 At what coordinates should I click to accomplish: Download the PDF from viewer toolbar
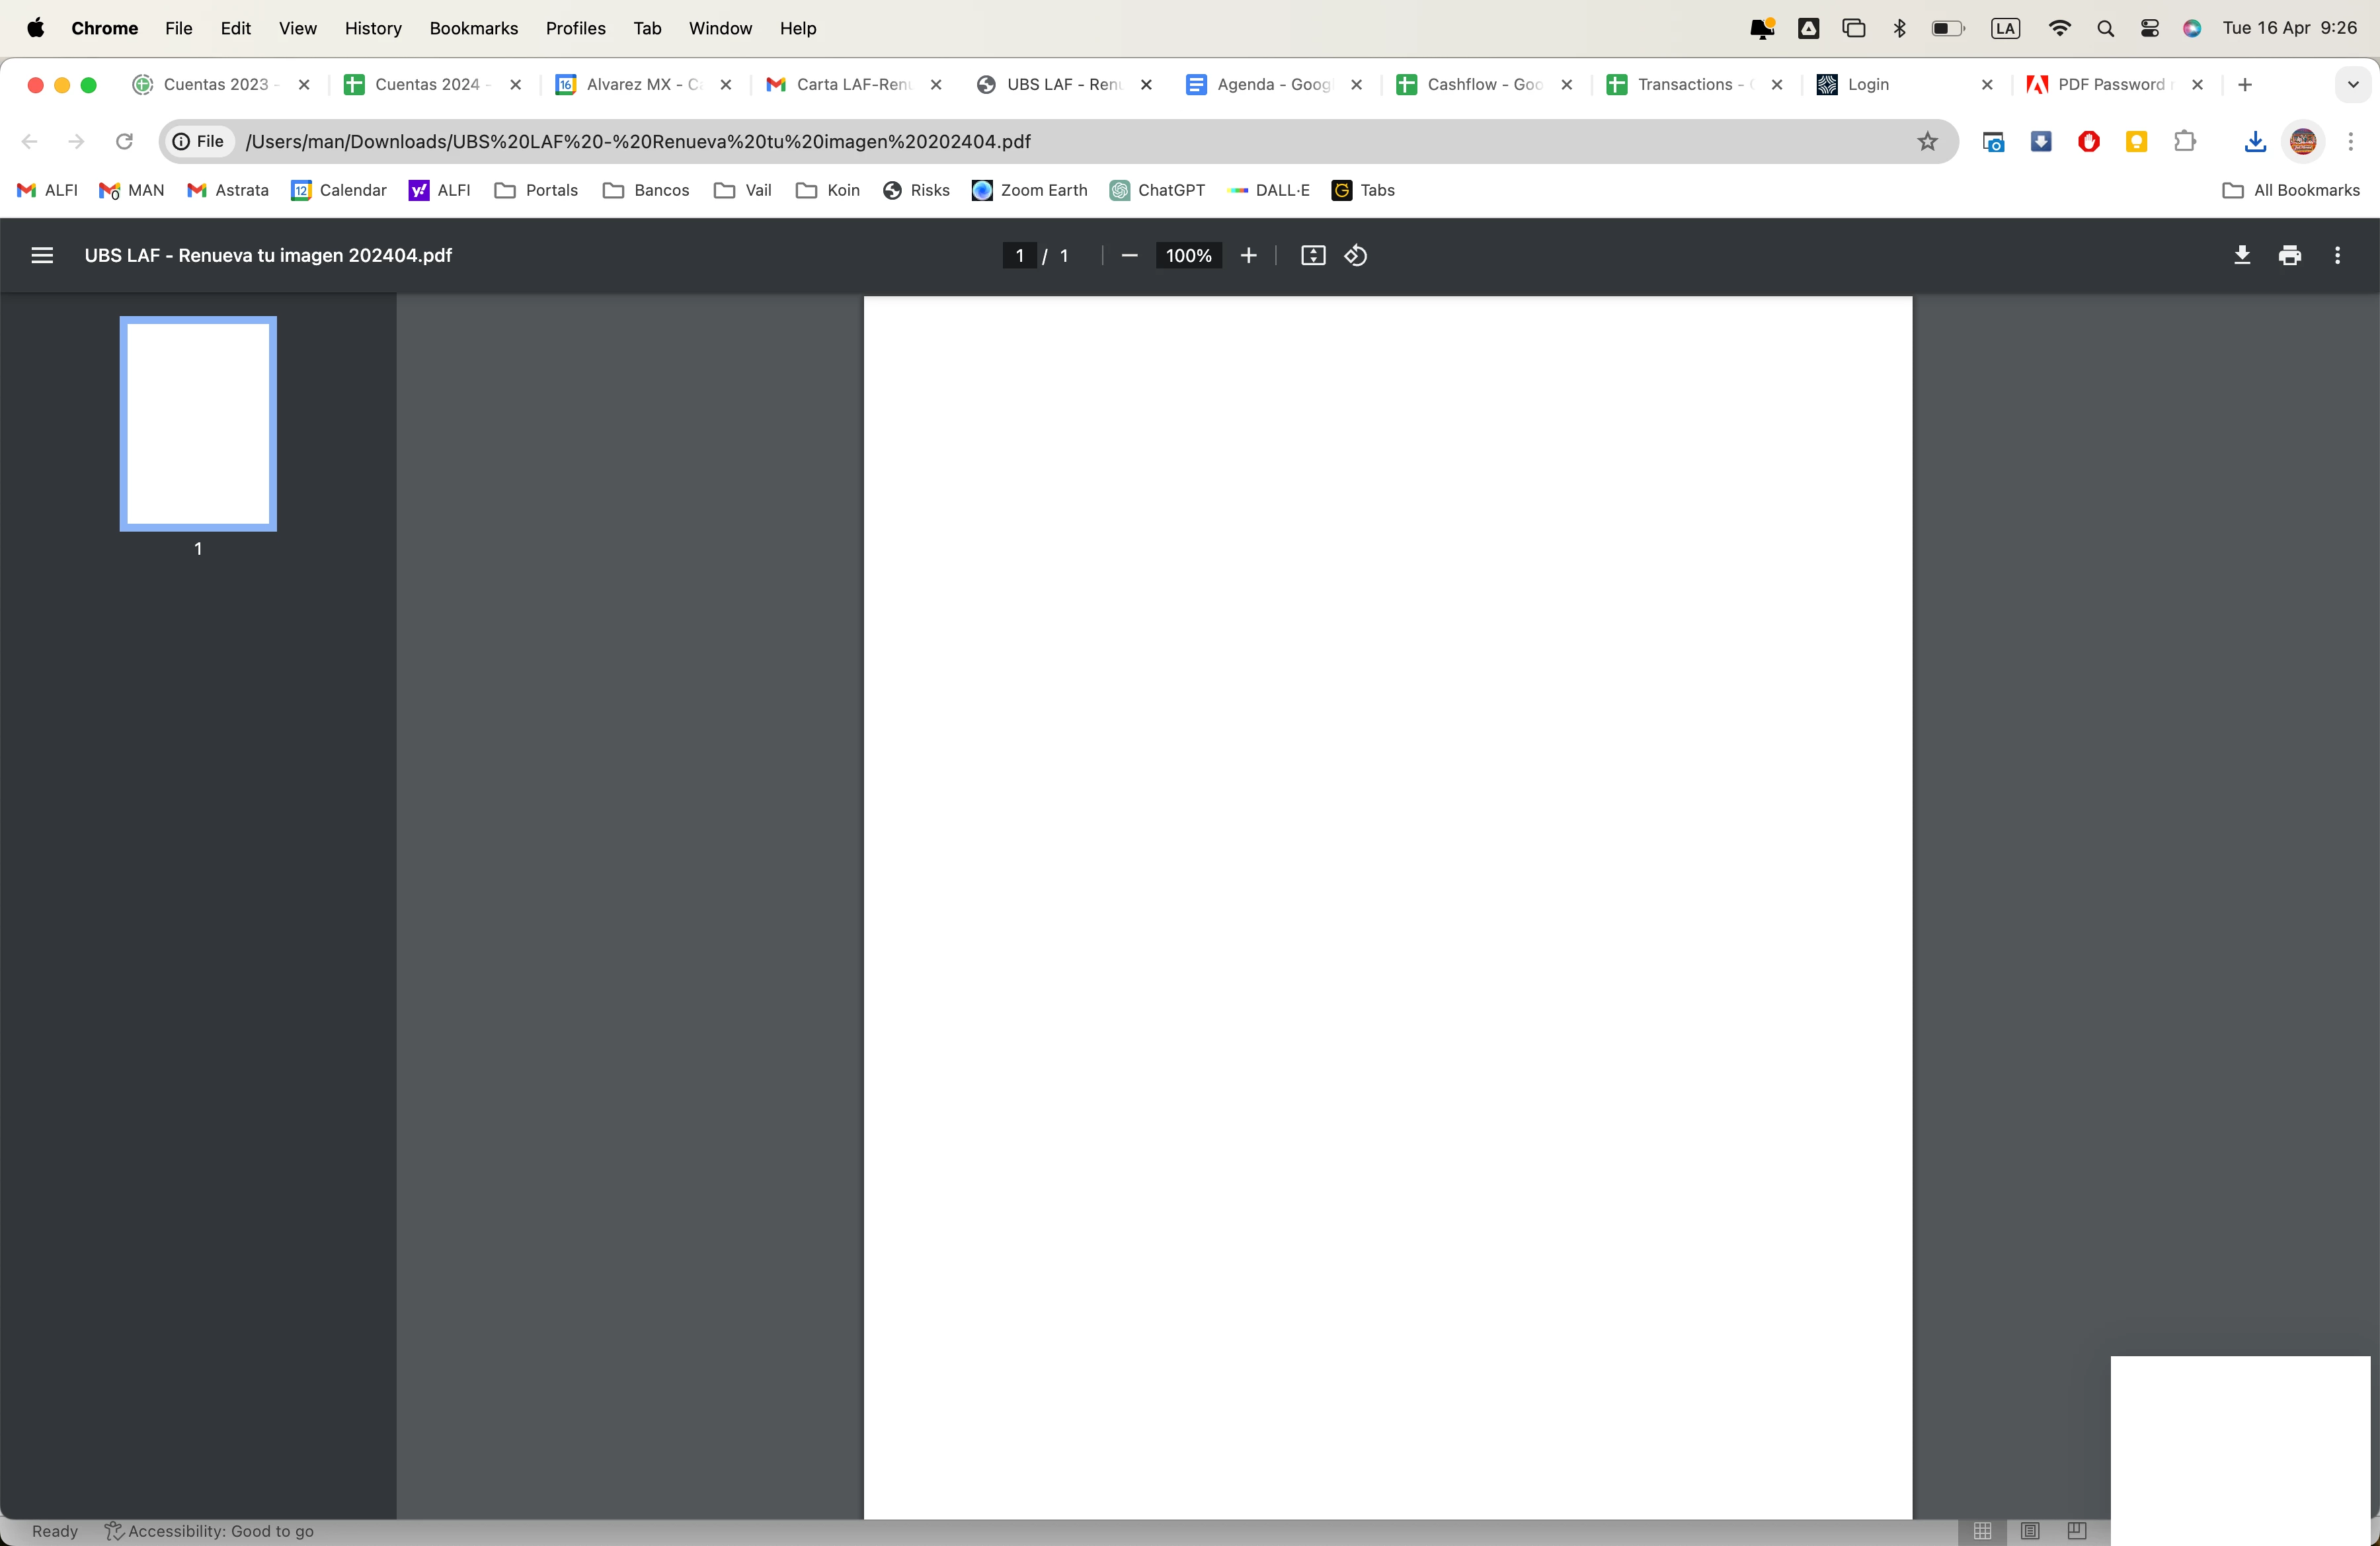pyautogui.click(x=2242, y=256)
